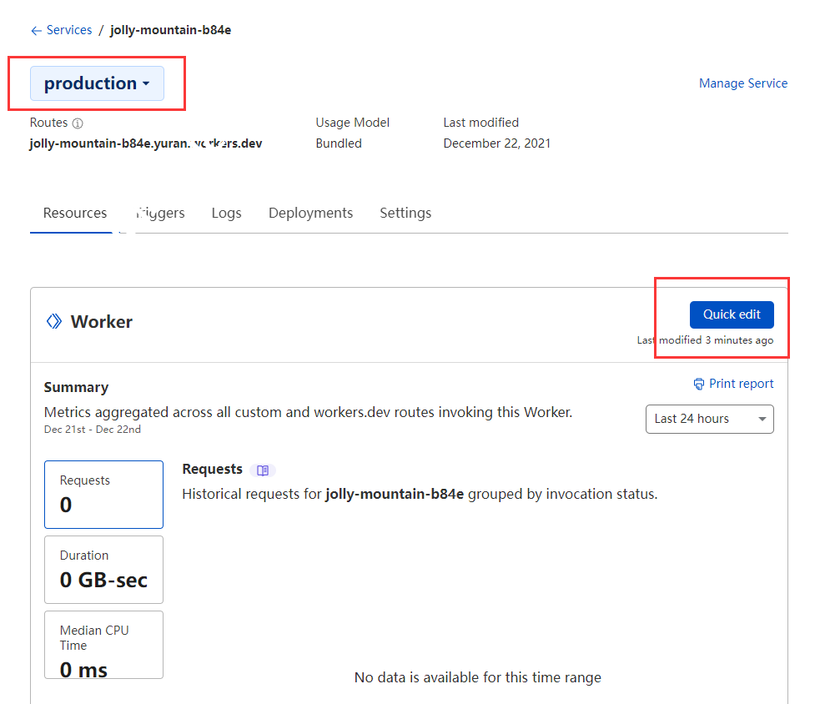Go to the Settings tab

[405, 213]
